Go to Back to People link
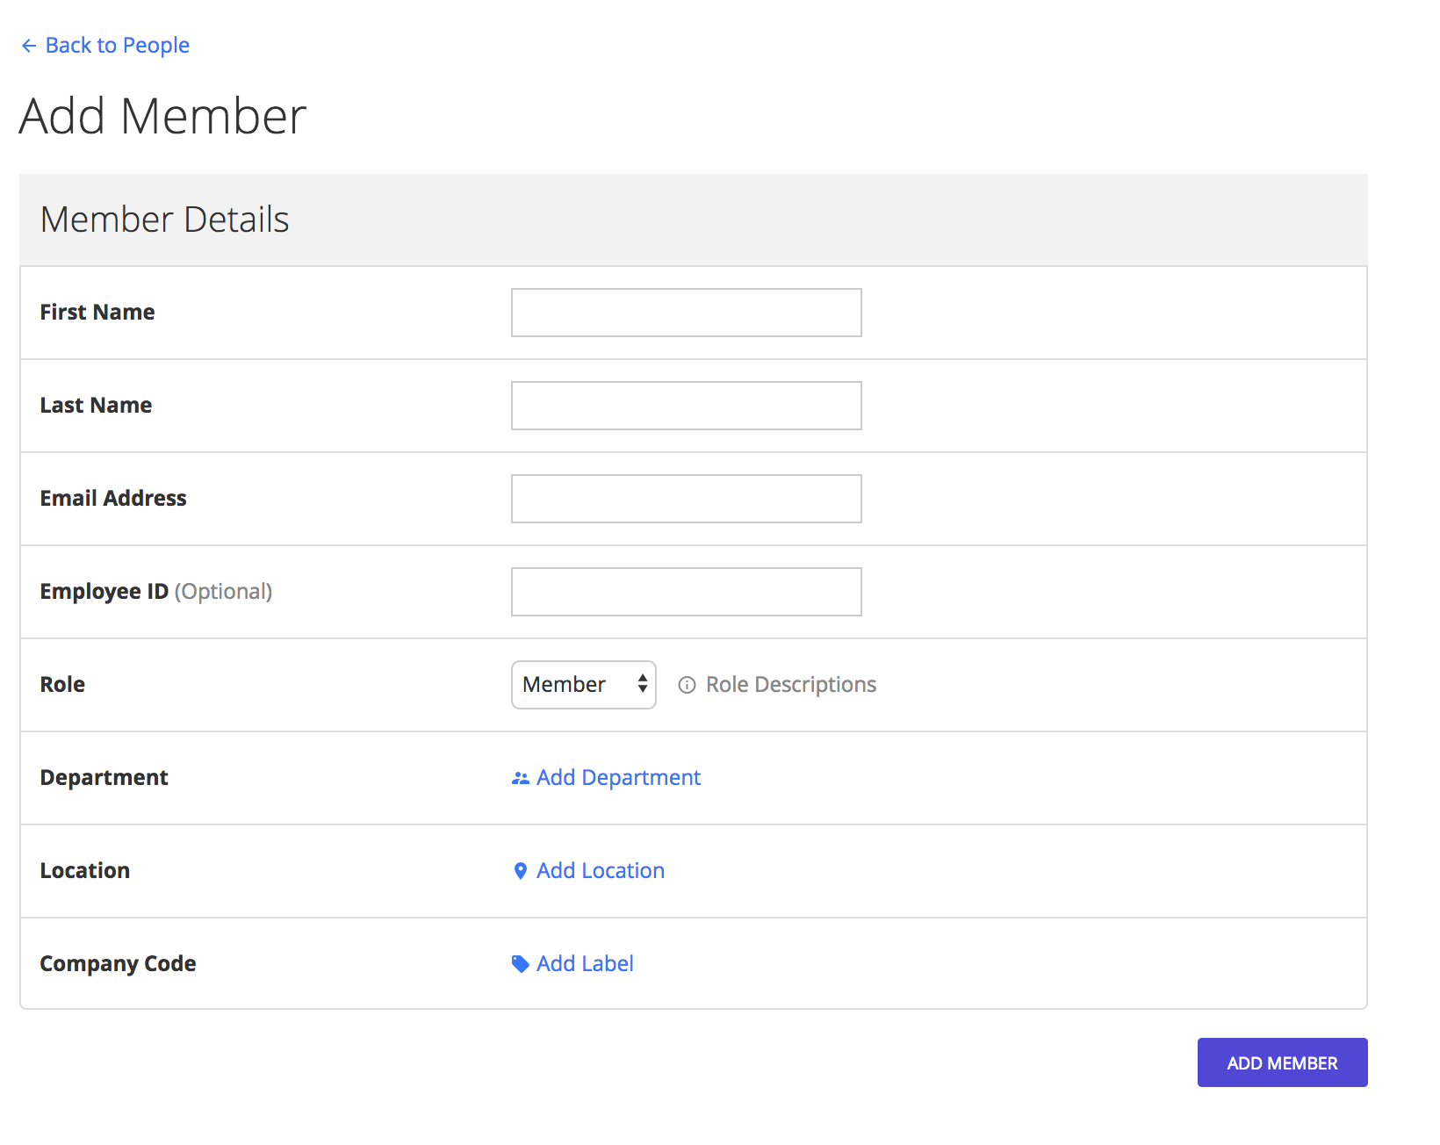 pos(117,46)
